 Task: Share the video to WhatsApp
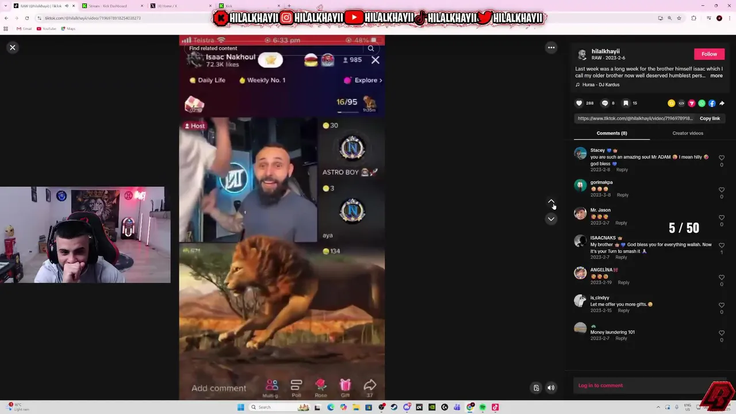coord(701,103)
